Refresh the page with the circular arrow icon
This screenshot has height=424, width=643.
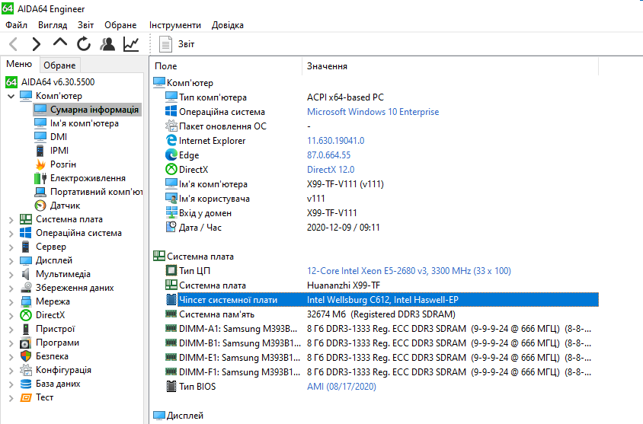point(84,44)
